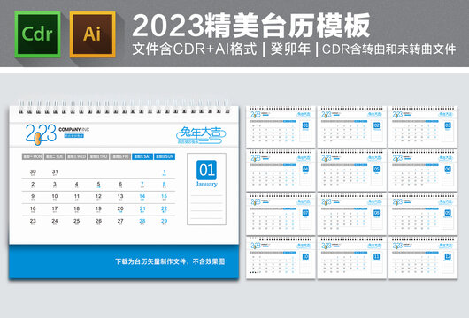Click date 27 in the large calendar

(120, 221)
